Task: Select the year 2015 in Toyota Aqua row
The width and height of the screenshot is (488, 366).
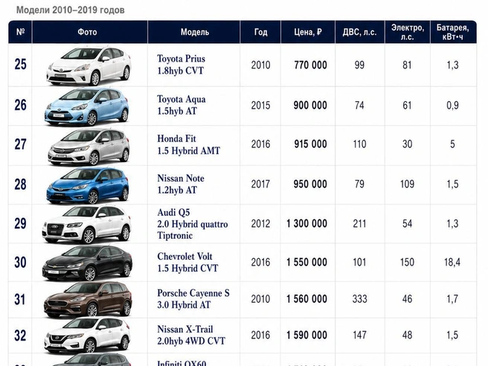Action: (261, 105)
